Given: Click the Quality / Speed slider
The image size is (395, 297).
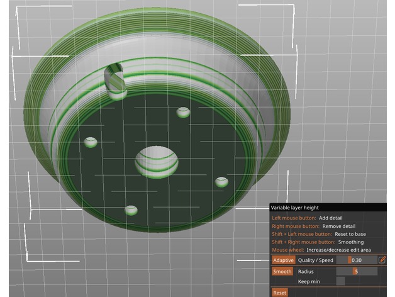Looking at the screenshot, I should pos(356,260).
